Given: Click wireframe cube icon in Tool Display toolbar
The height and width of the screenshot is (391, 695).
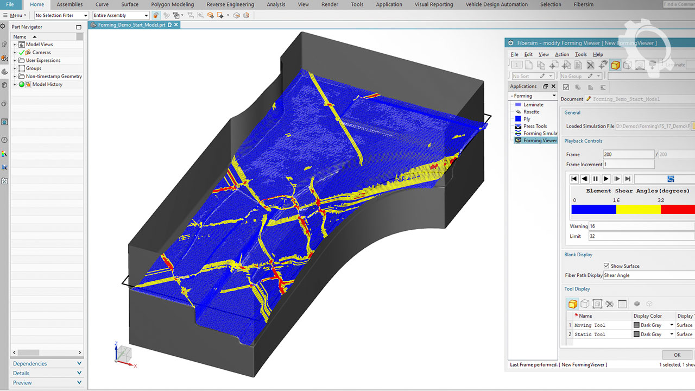Looking at the screenshot, I should coord(585,304).
